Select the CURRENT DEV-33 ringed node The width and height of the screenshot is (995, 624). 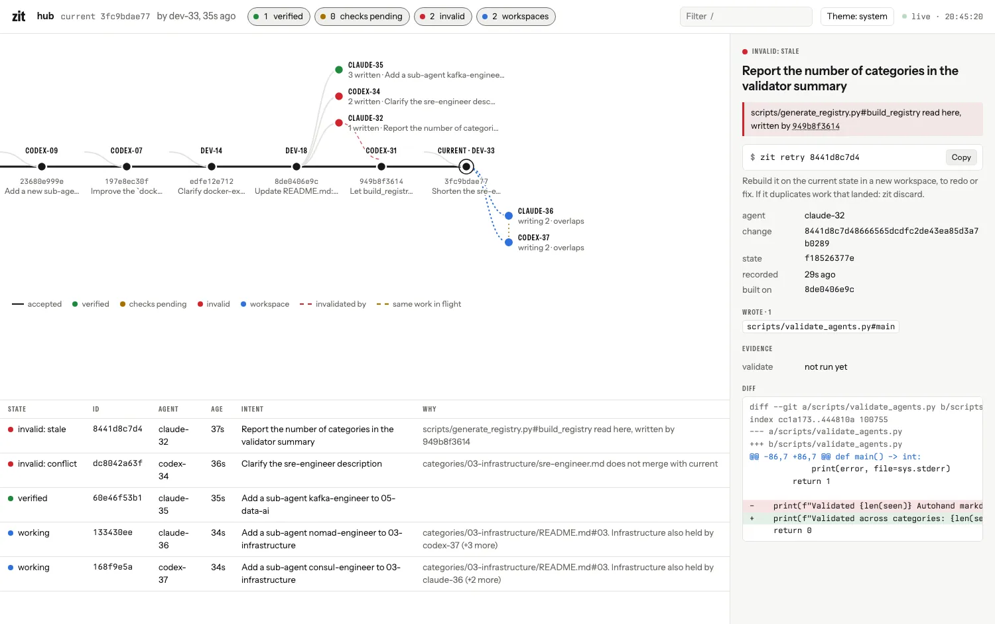click(466, 167)
